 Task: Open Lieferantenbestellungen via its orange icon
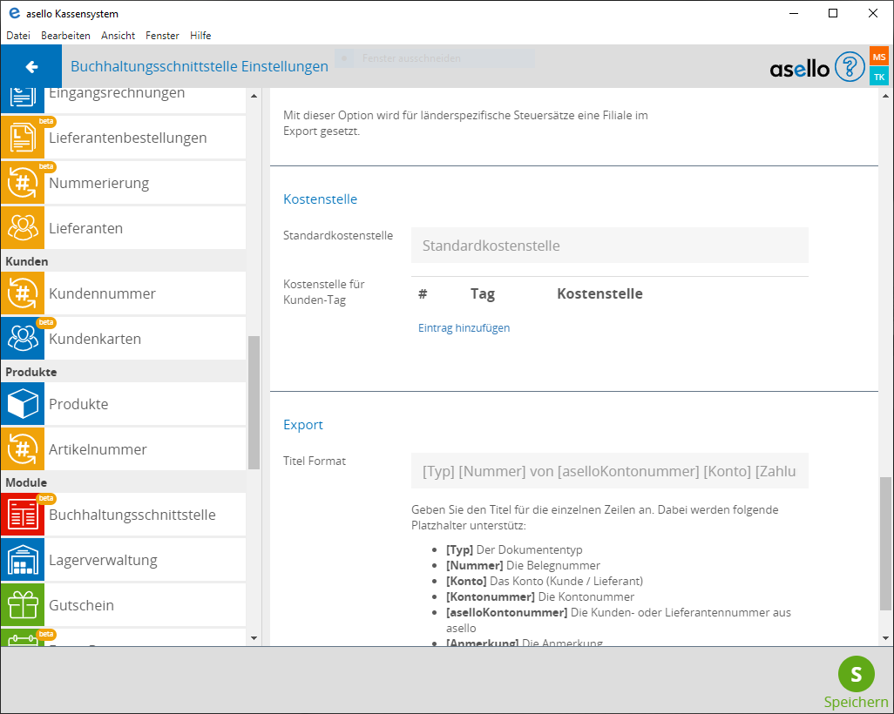(23, 138)
